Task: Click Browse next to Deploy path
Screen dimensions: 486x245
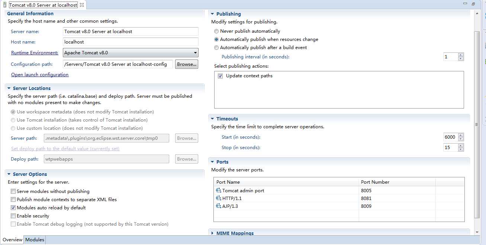Action: pos(187,159)
